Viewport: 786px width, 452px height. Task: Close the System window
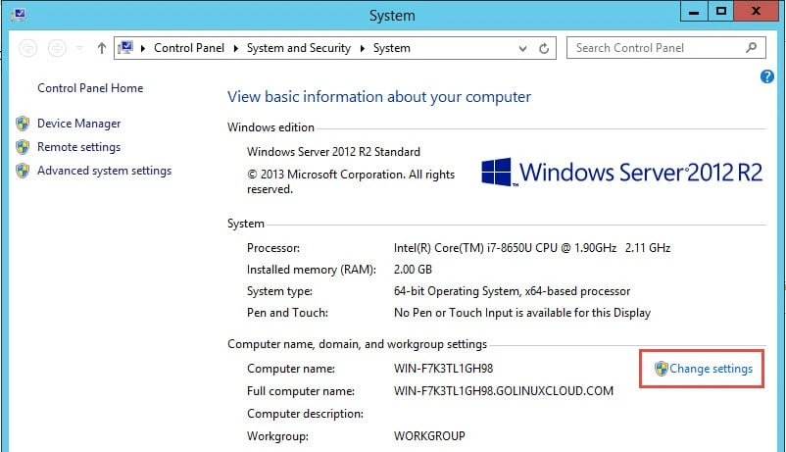click(756, 12)
